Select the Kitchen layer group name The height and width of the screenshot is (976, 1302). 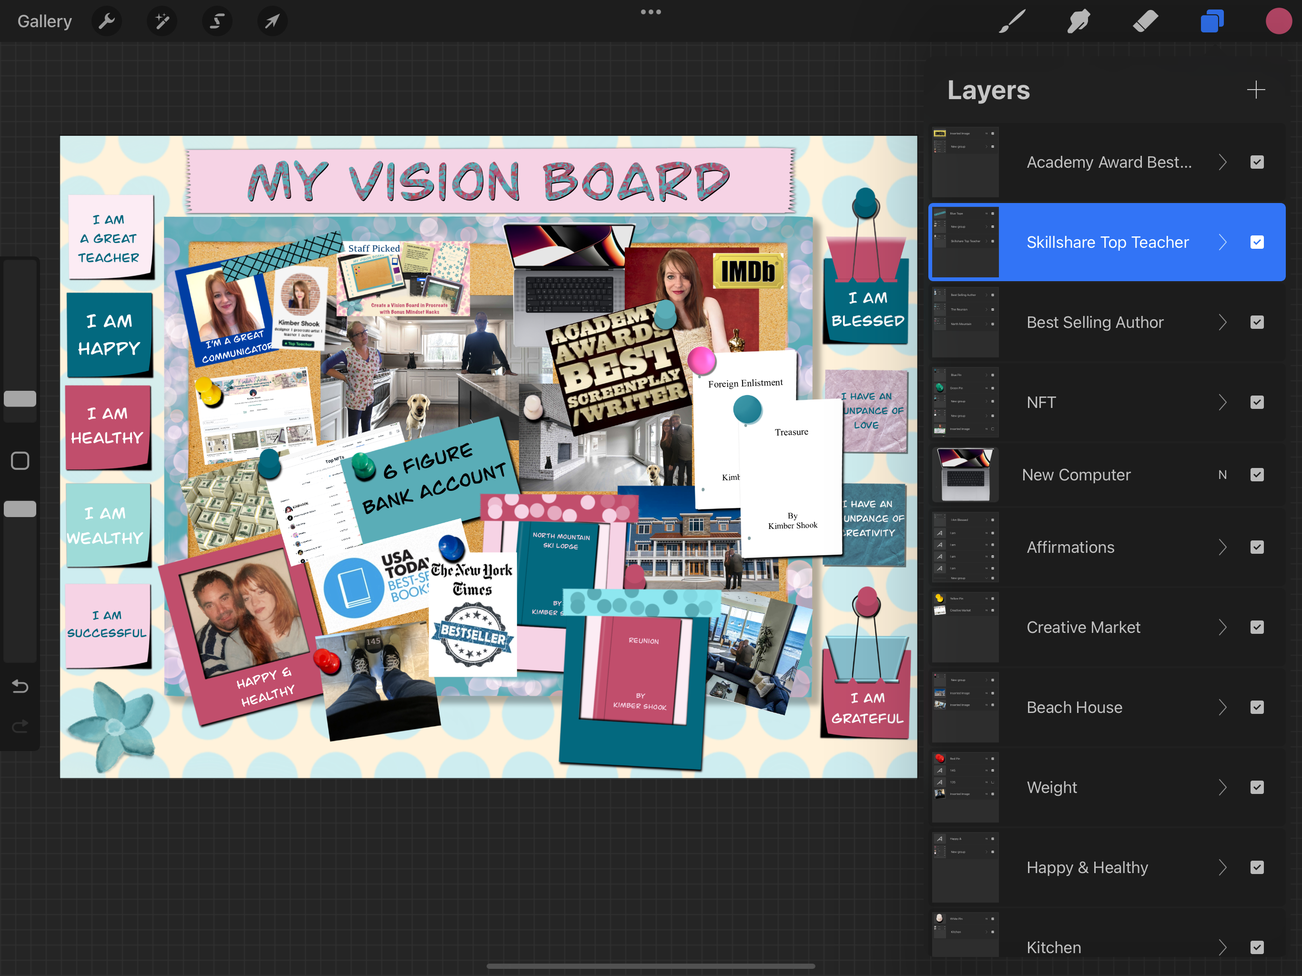(x=1054, y=947)
